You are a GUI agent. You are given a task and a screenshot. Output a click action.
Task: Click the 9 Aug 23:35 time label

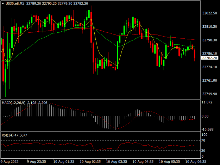click(36, 161)
